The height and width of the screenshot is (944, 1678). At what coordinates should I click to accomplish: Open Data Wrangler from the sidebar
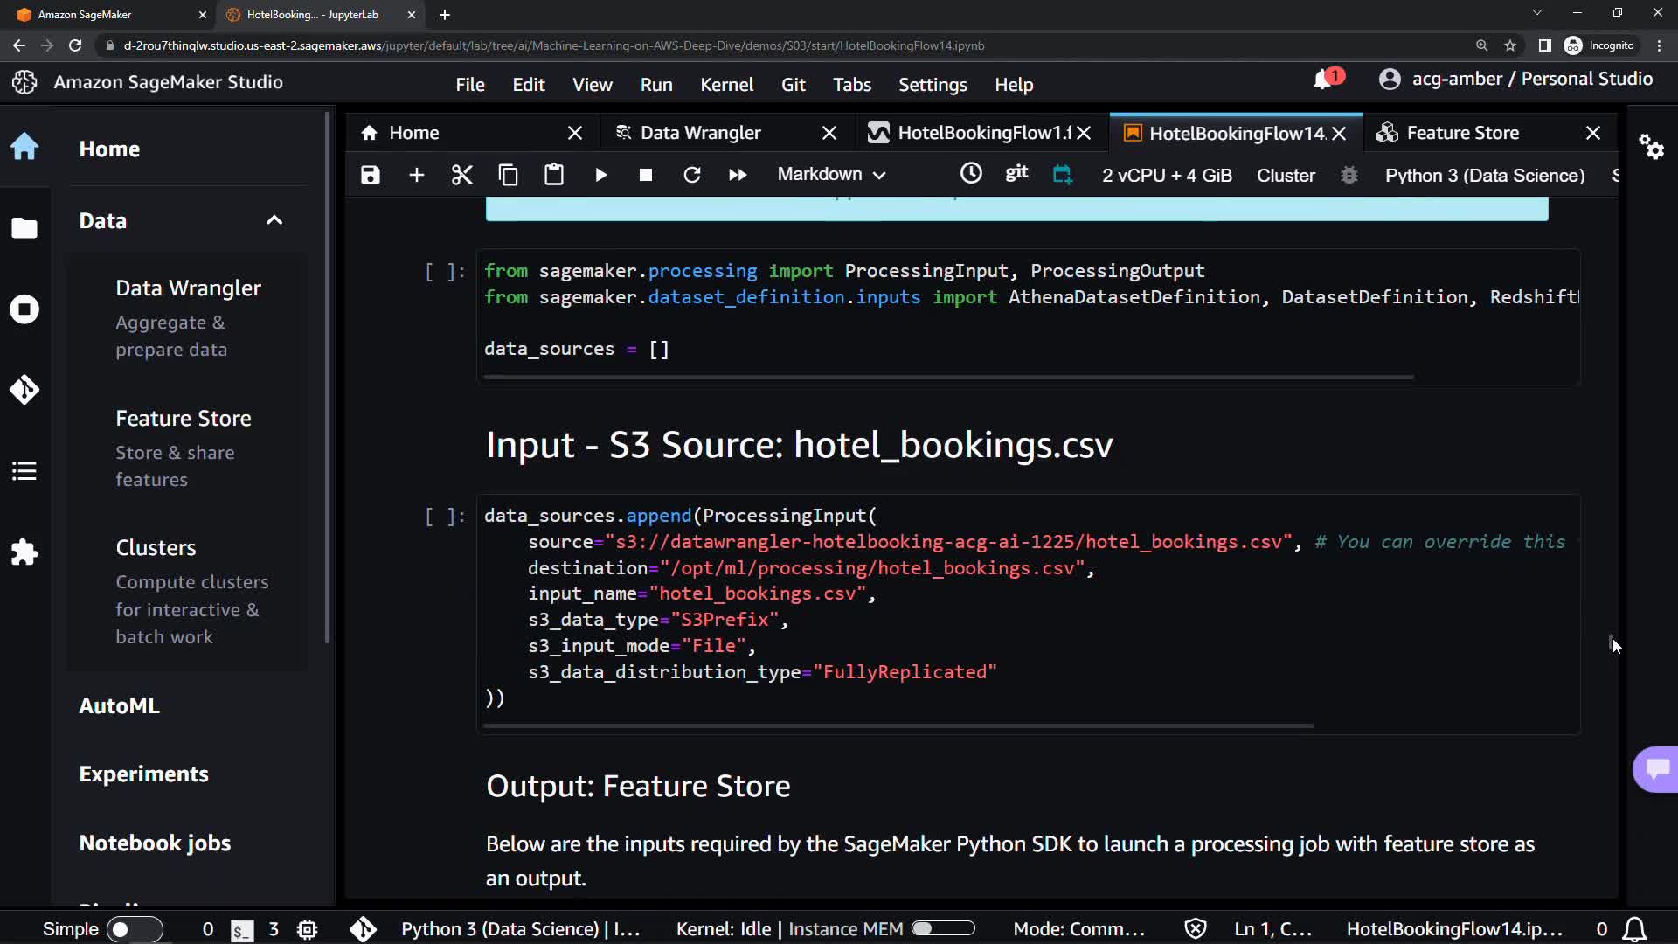tap(188, 288)
